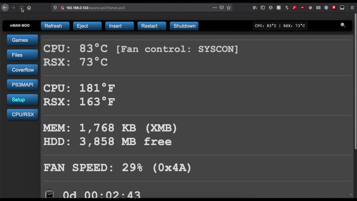Screen dimensions: 357x201
Task: Open the Firefox Library icon
Action: [255, 8]
